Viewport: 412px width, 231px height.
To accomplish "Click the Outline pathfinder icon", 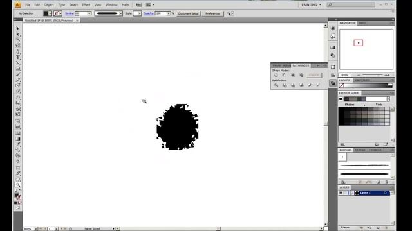I will pos(310,85).
